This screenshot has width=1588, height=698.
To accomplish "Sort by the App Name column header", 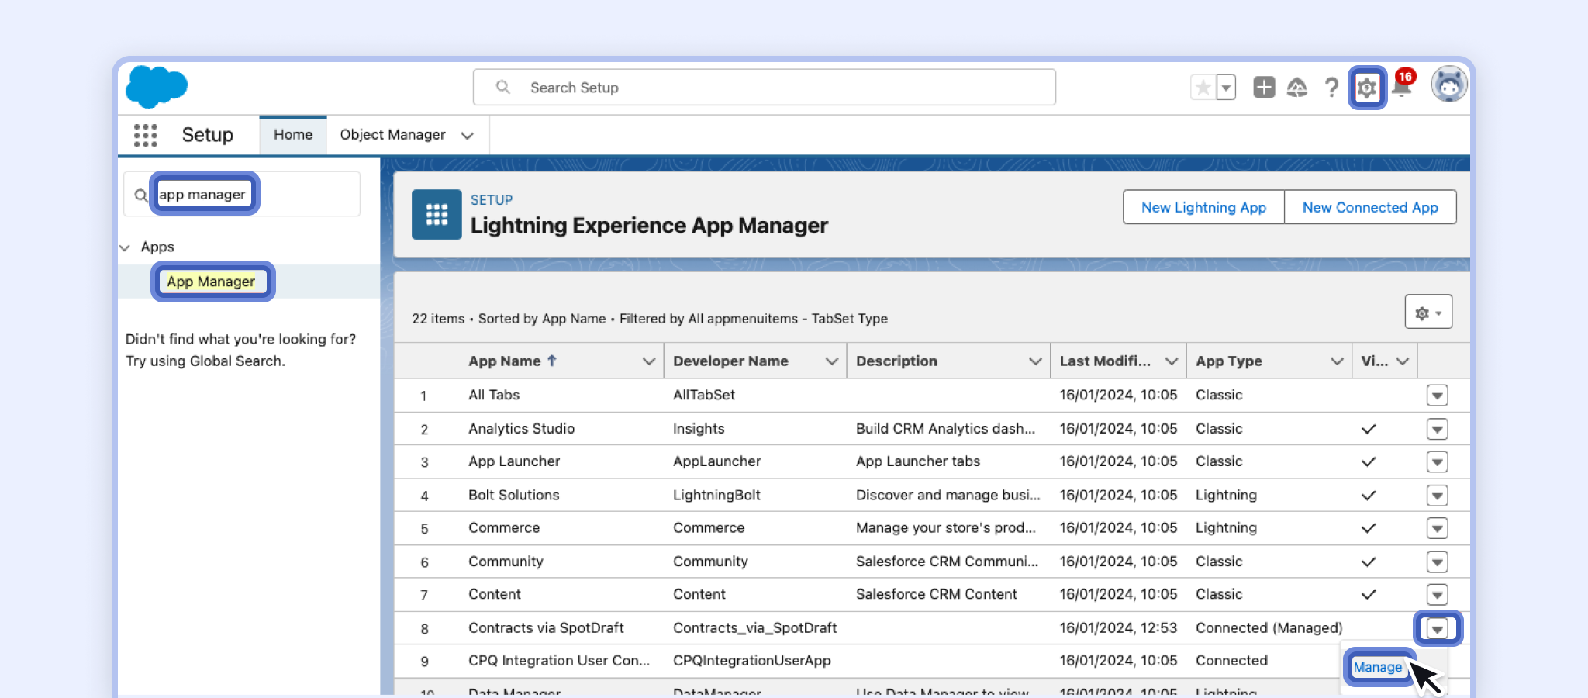I will (x=512, y=361).
